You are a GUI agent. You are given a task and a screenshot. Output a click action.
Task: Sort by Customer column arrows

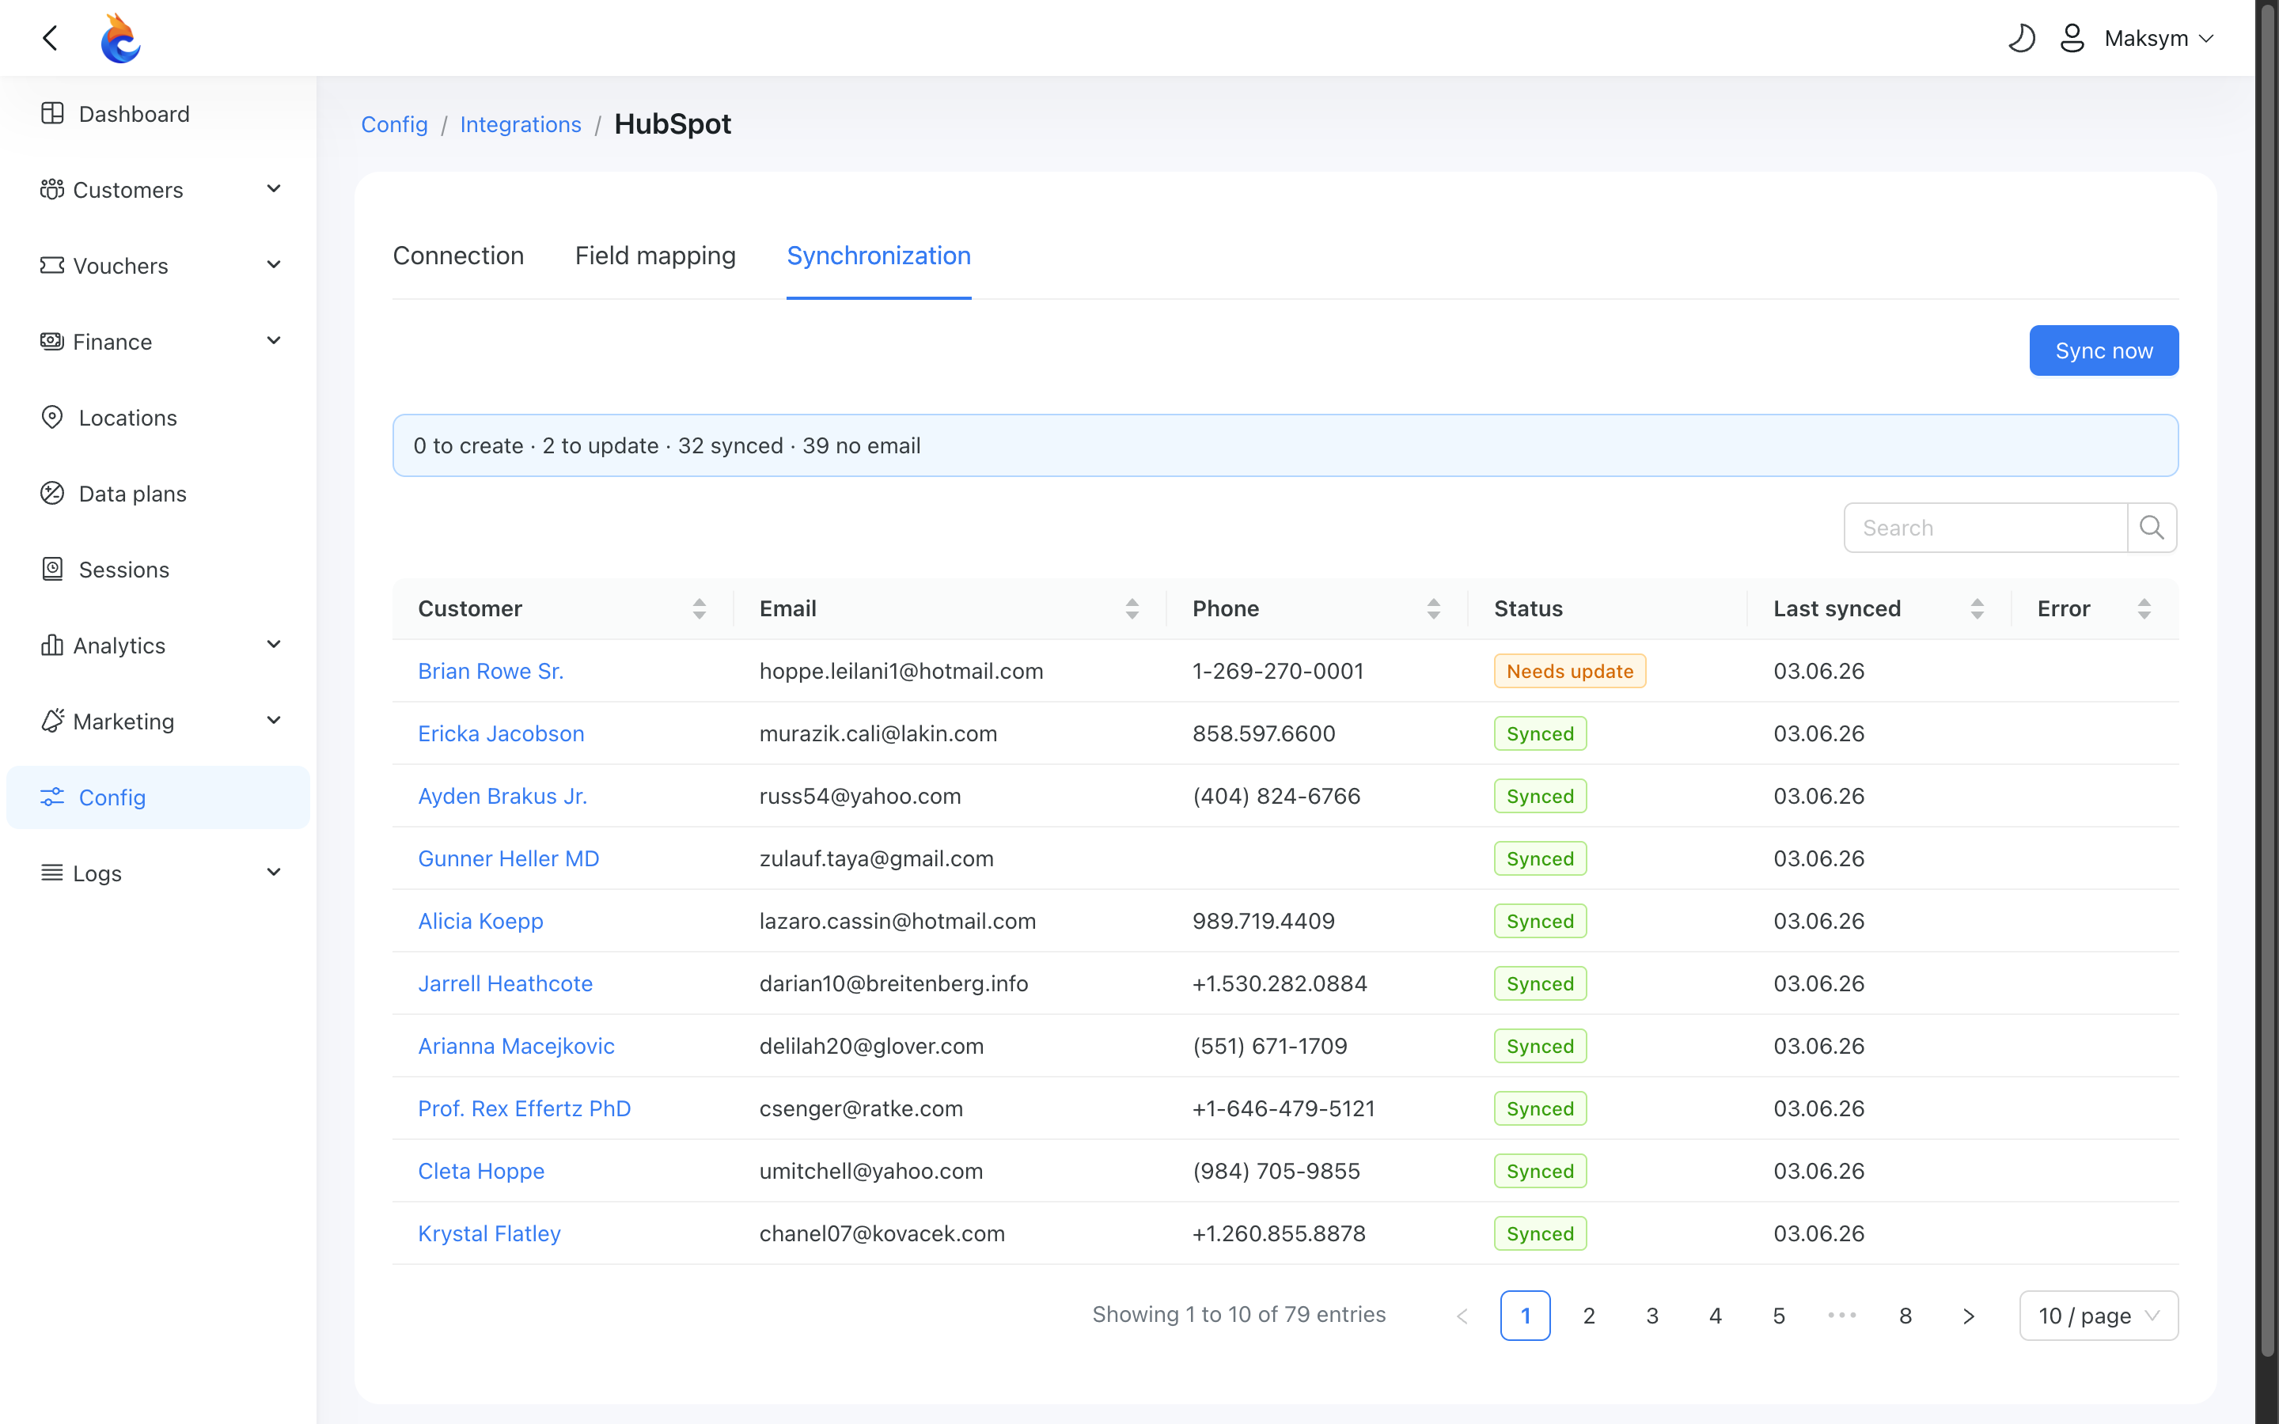click(699, 608)
